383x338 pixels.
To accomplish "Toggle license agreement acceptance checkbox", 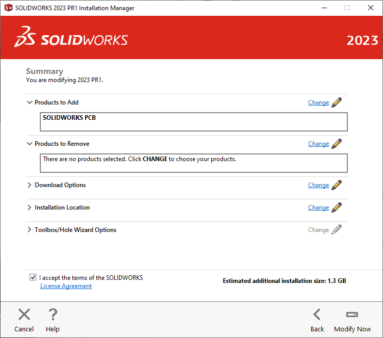I will [x=33, y=277].
